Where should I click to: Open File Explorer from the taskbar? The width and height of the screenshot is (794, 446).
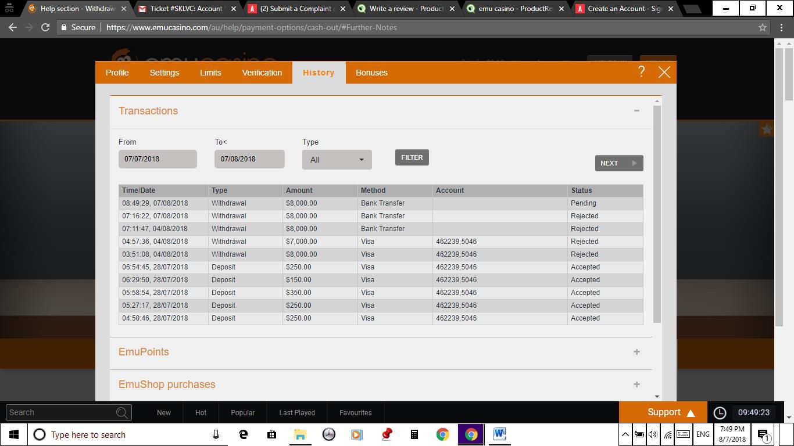pos(300,434)
